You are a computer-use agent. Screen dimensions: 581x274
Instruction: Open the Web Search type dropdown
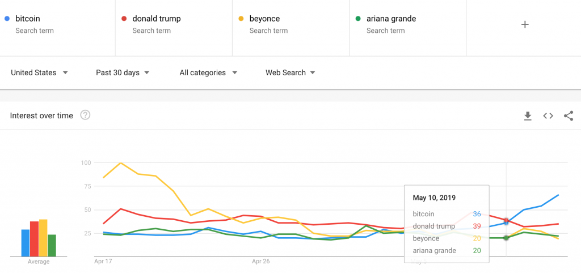click(290, 73)
